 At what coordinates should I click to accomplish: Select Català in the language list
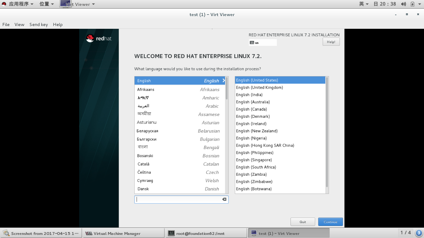coord(180,164)
